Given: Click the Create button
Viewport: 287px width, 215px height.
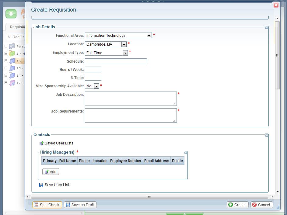Looking at the screenshot, I should point(237,205).
